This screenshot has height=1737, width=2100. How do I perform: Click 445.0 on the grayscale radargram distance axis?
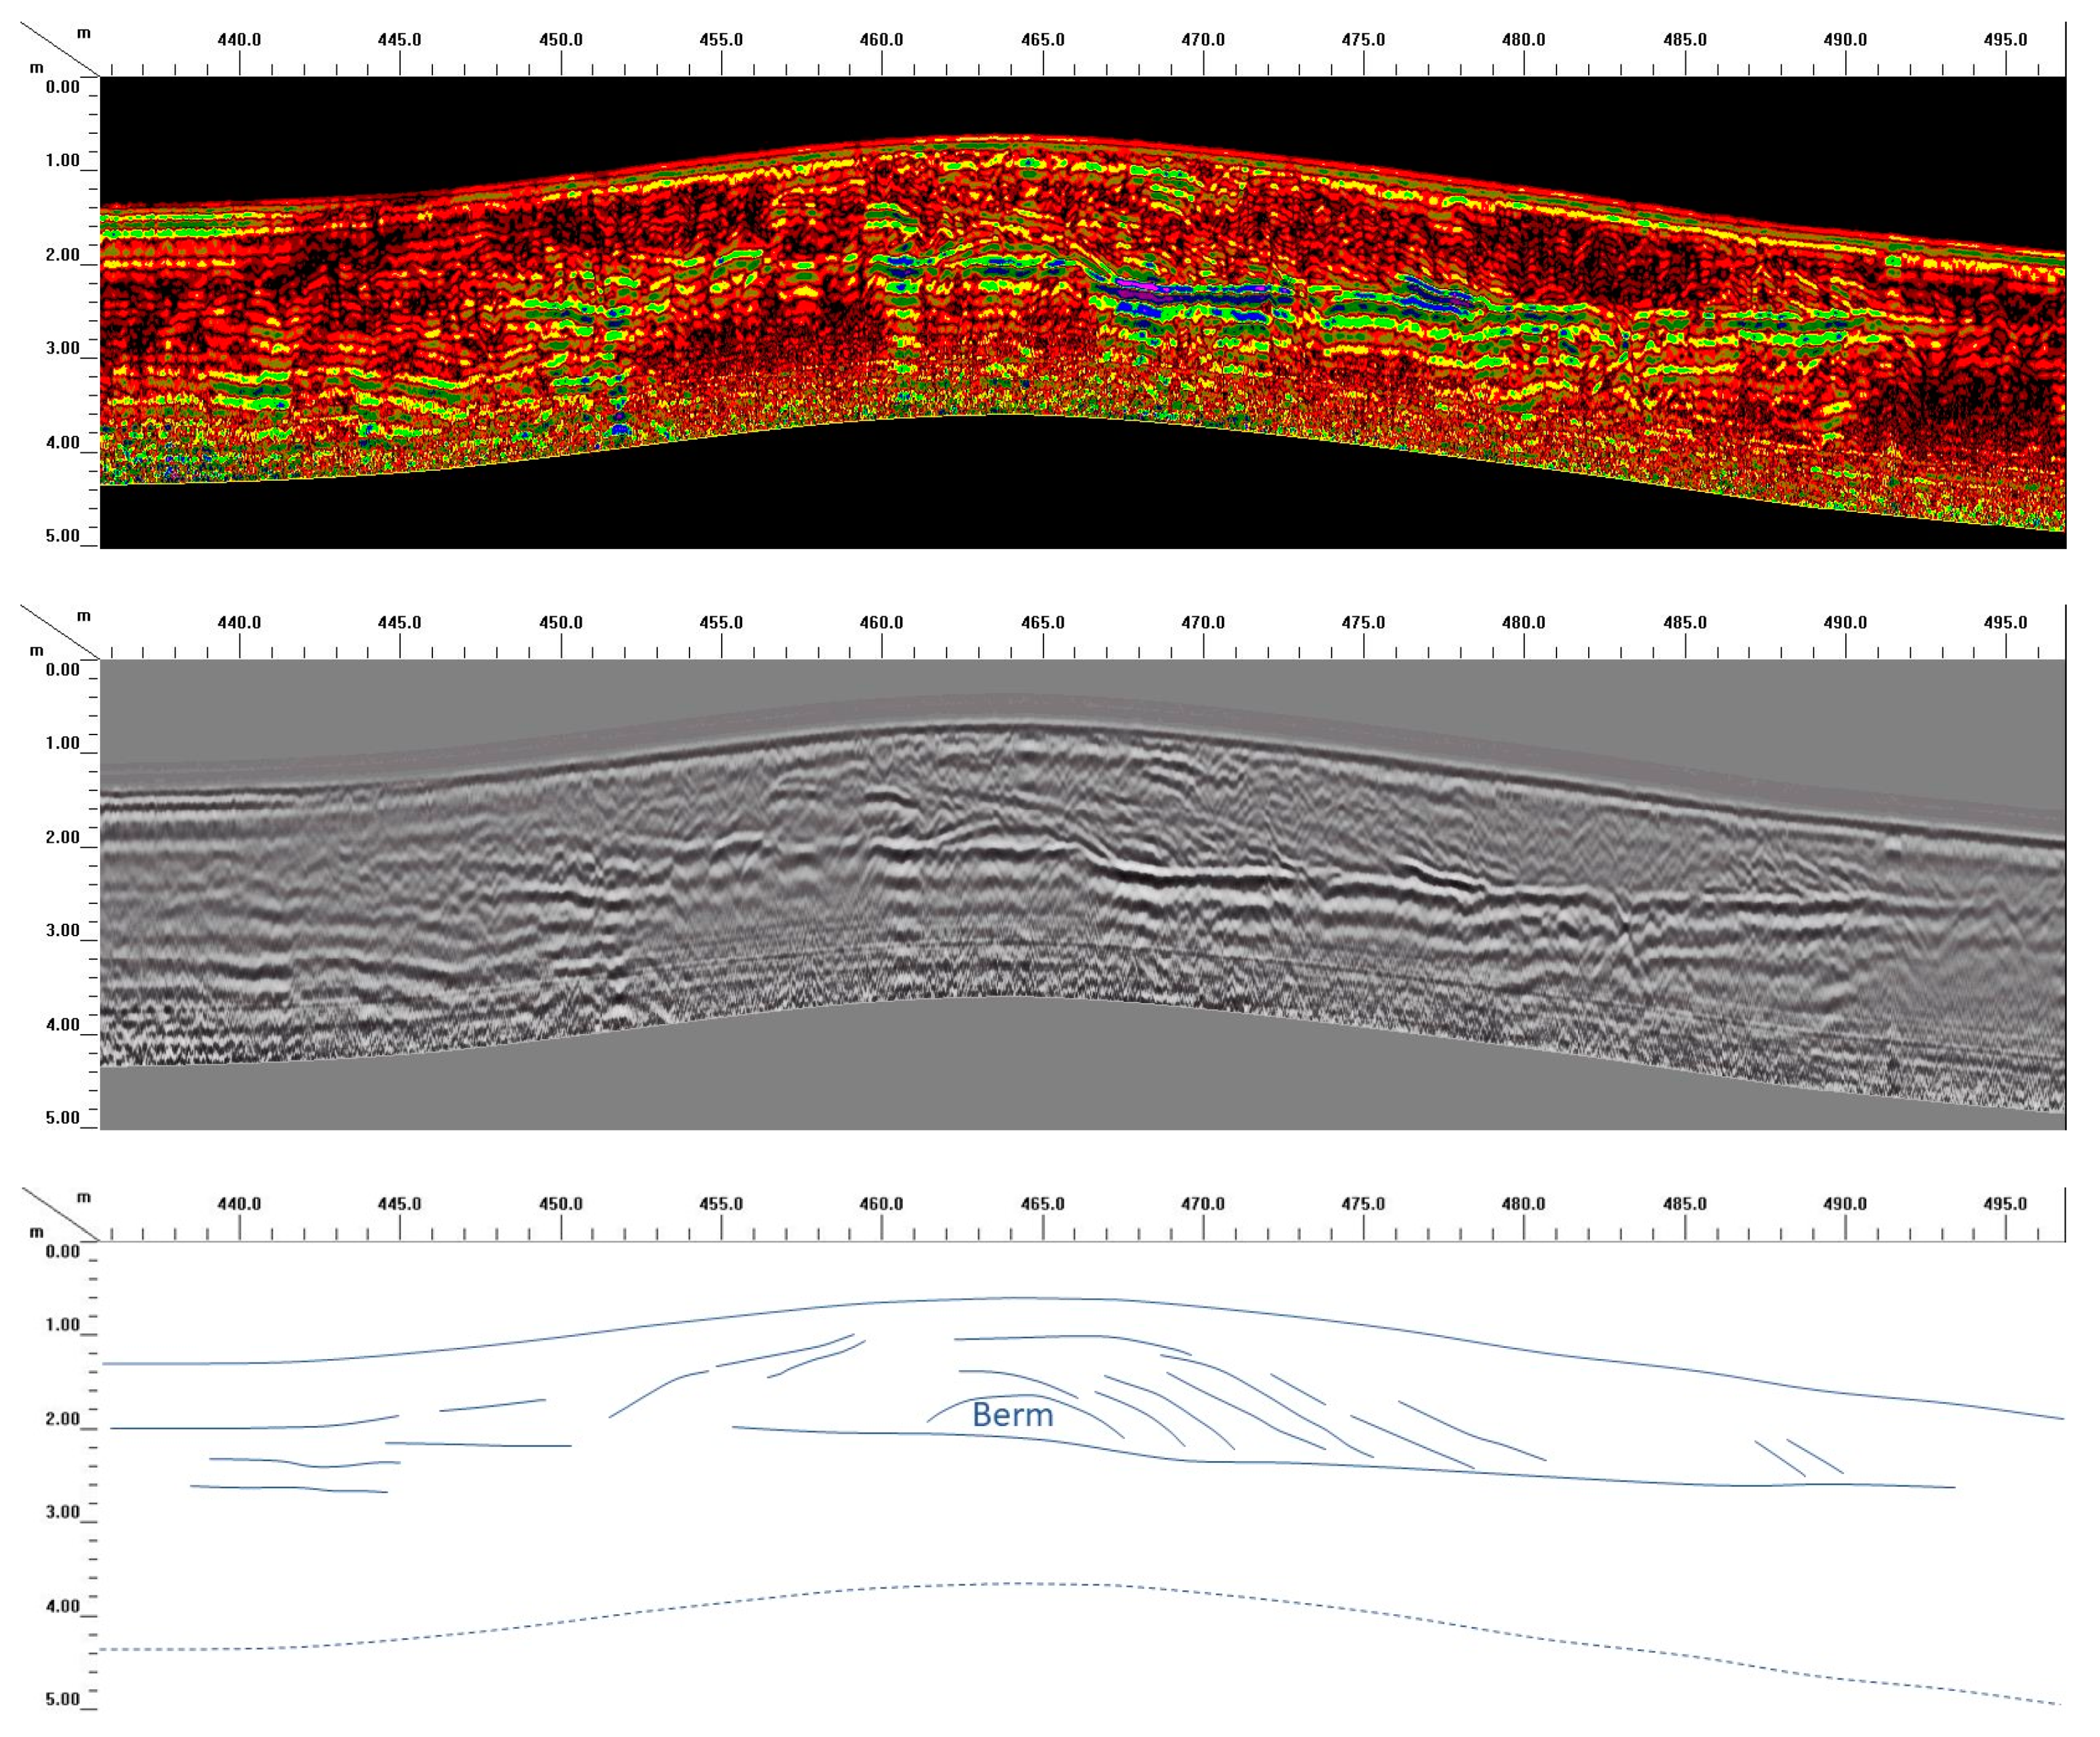coord(400,622)
